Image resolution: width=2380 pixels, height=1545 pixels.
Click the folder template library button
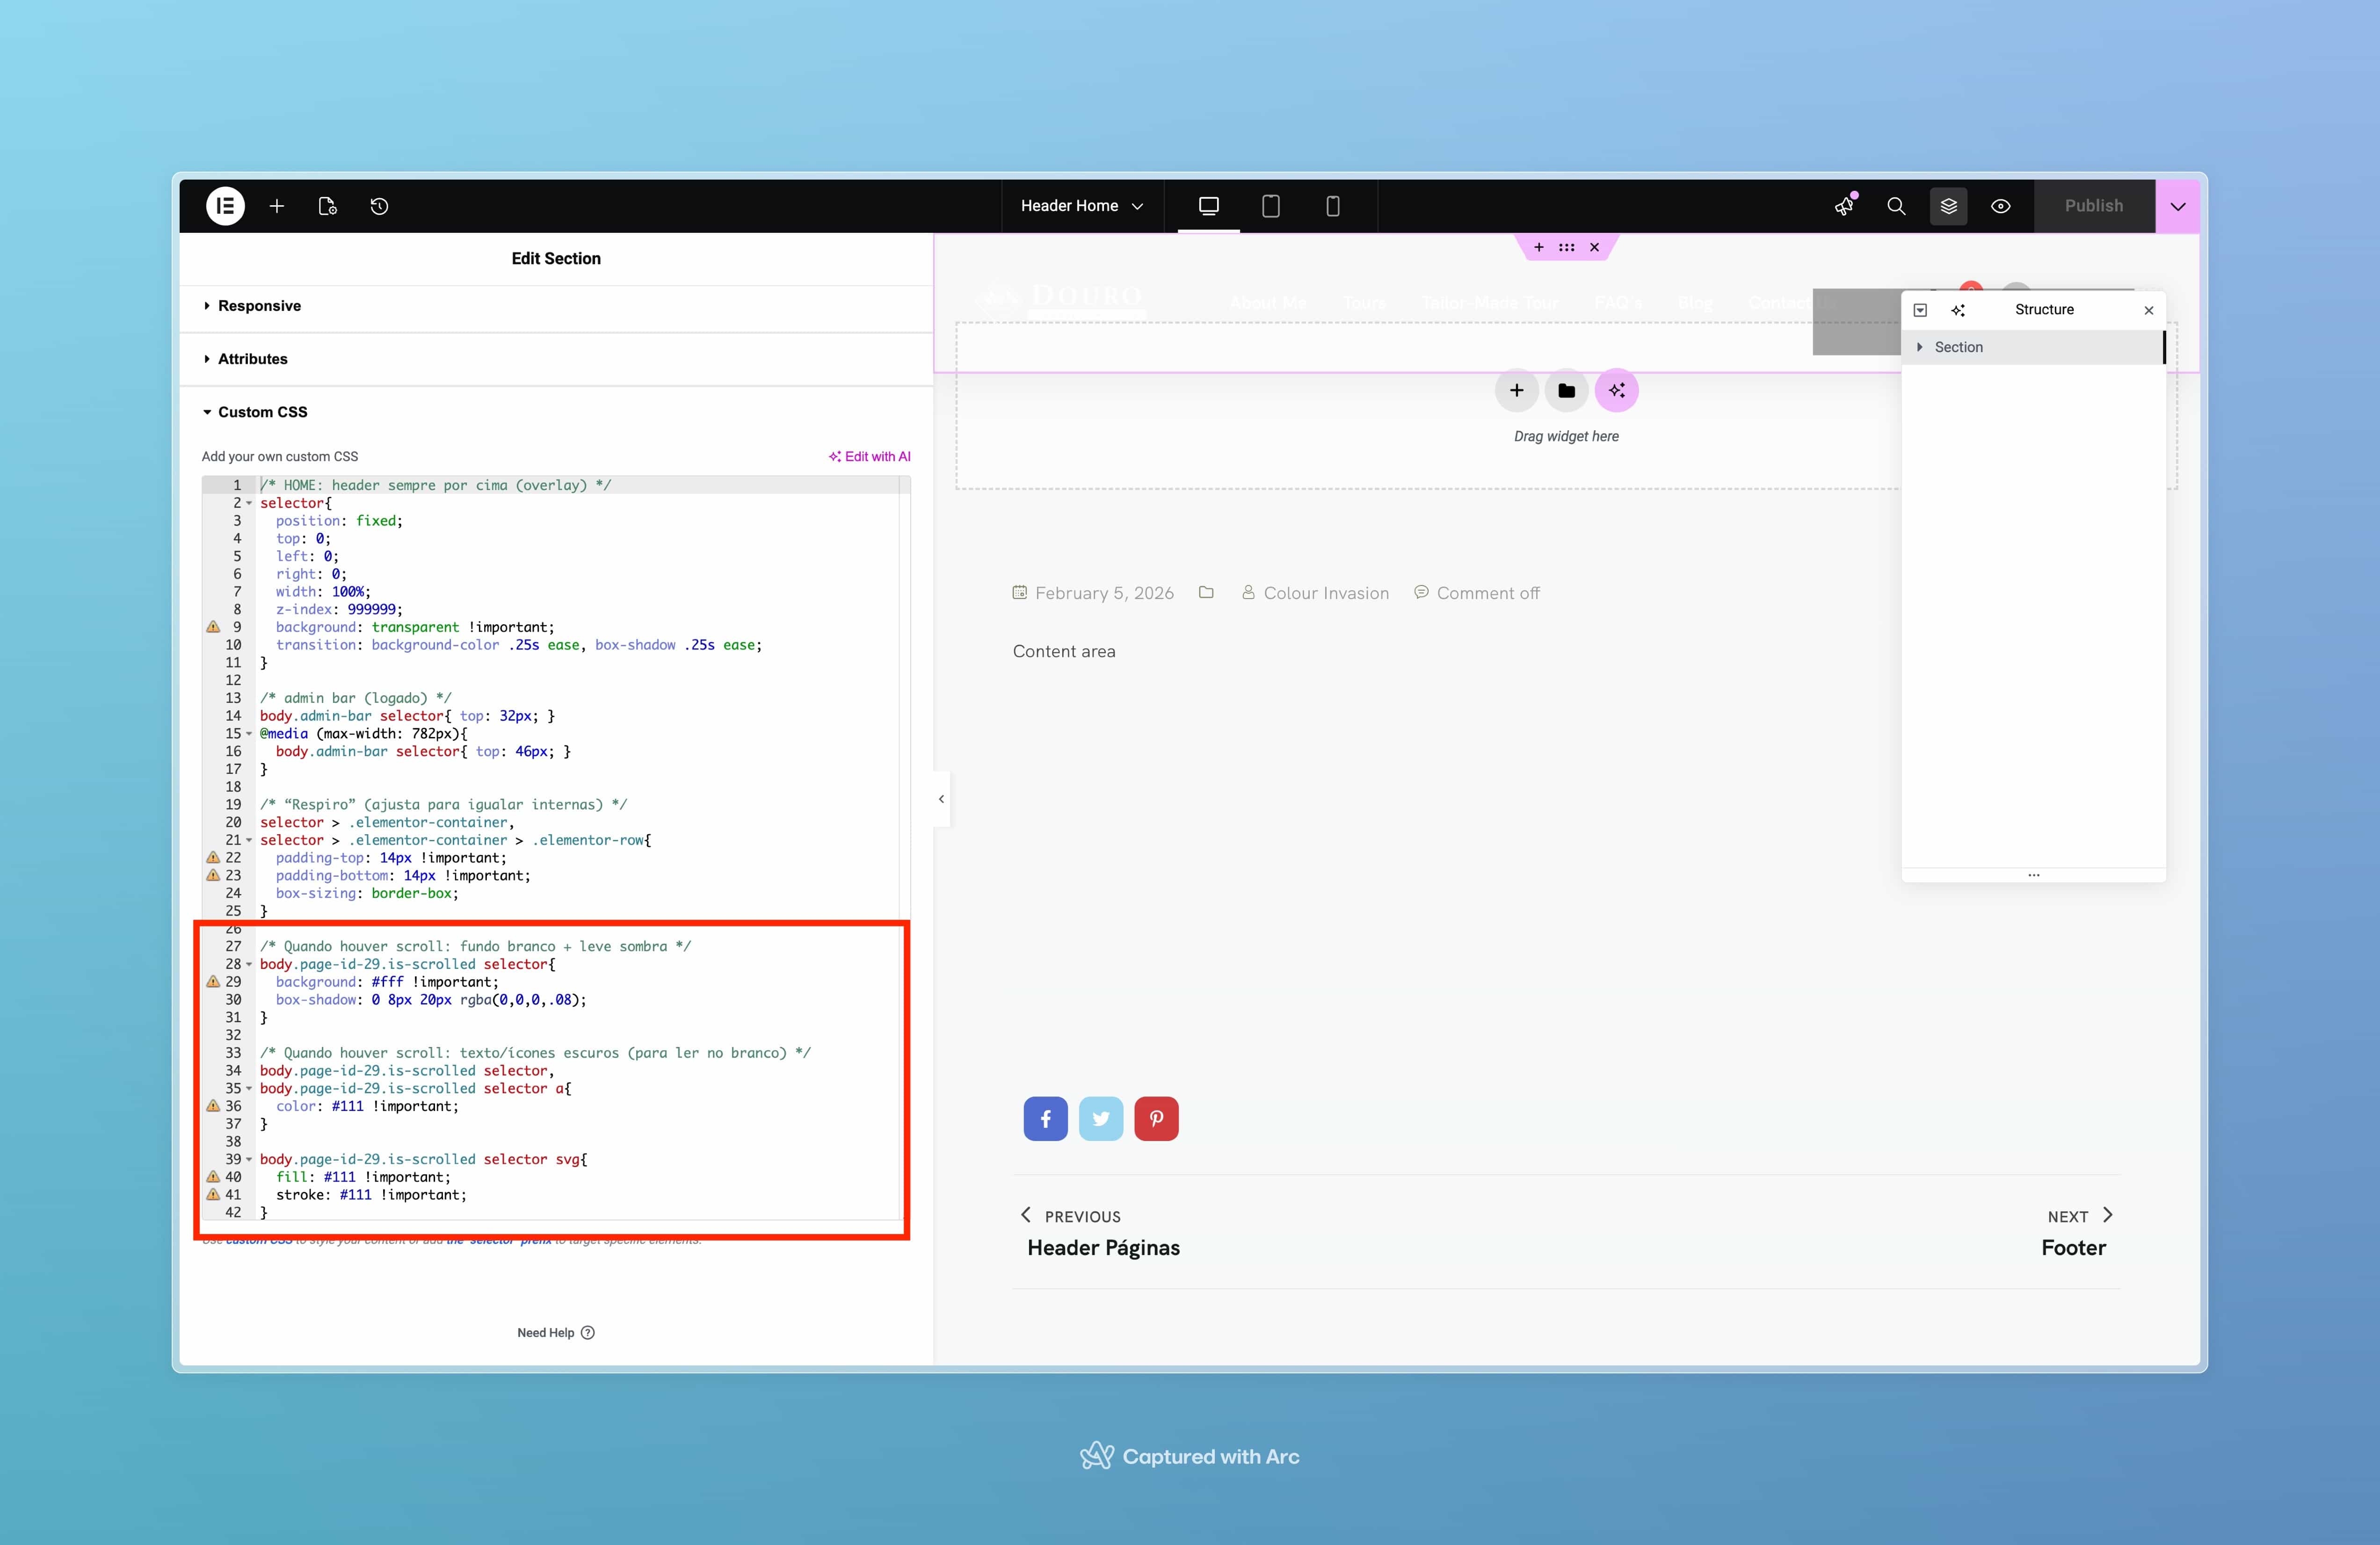click(1566, 391)
